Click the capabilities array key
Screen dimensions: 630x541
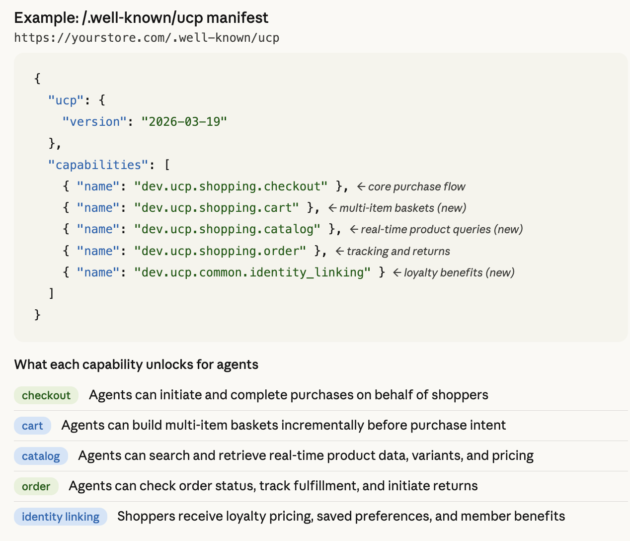pyautogui.click(x=97, y=164)
